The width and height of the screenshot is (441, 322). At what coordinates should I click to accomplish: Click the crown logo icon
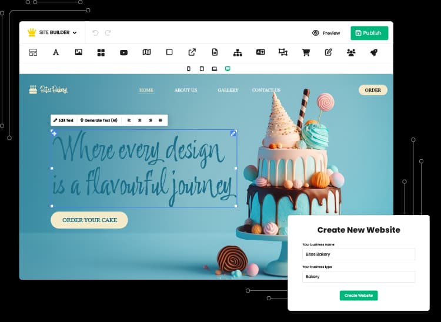click(x=32, y=32)
